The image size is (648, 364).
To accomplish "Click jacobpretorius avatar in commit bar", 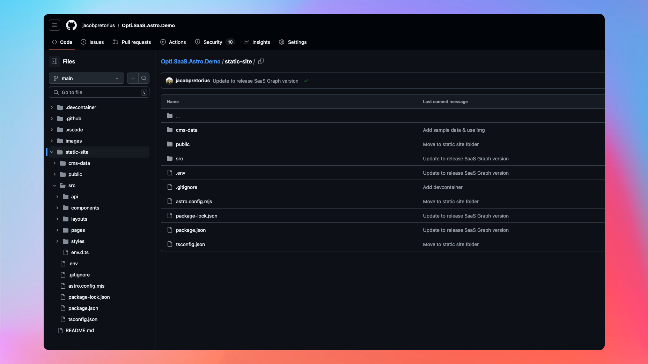I will click(x=169, y=81).
